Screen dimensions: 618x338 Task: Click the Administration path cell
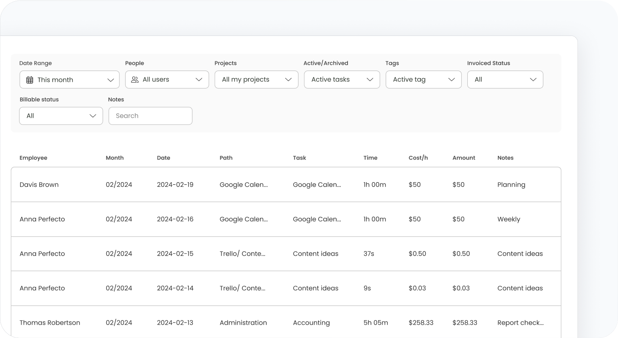pyautogui.click(x=243, y=323)
